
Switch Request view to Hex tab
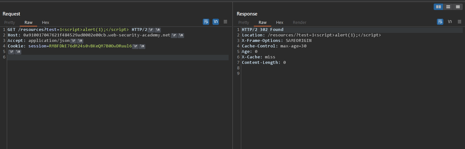pos(46,23)
